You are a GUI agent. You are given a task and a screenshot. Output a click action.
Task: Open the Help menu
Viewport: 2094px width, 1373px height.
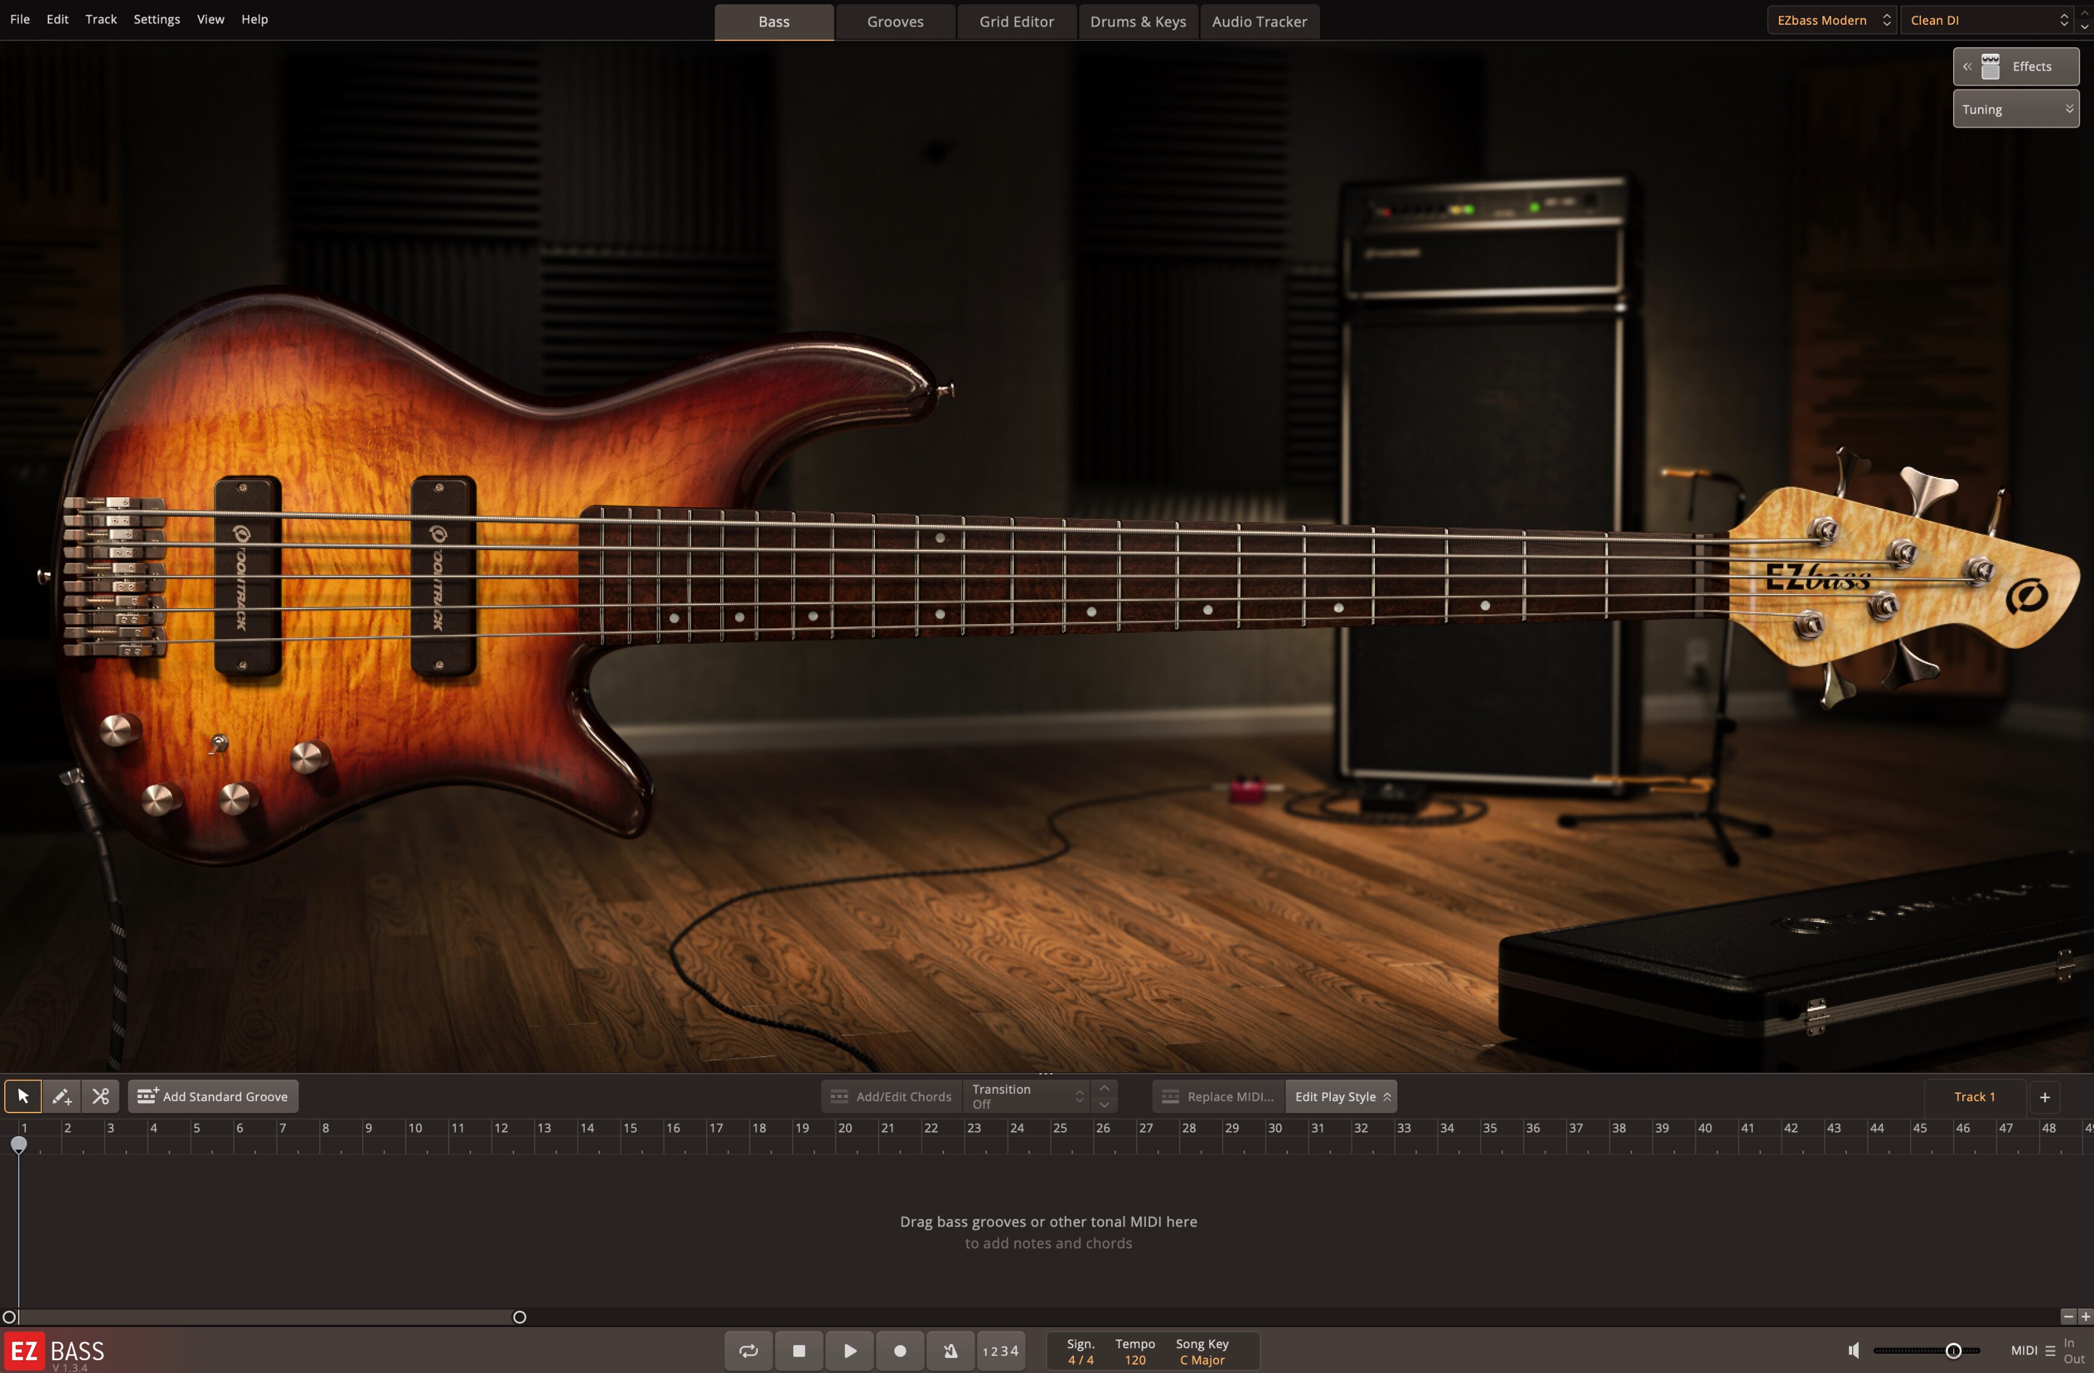pos(255,19)
